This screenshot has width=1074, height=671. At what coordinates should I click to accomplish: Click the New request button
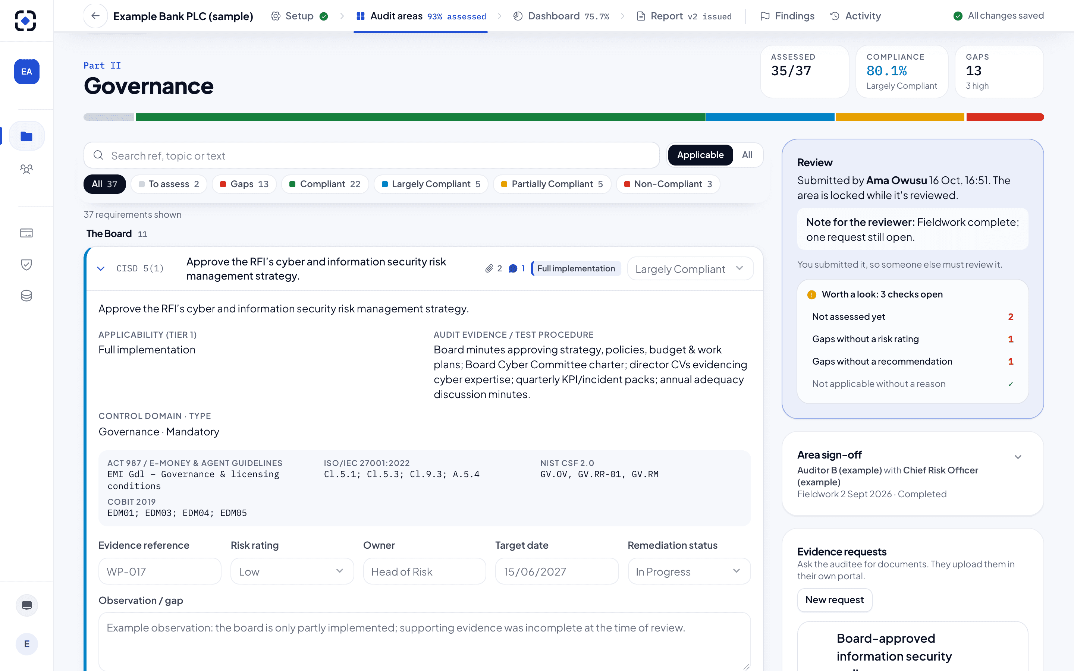click(834, 600)
